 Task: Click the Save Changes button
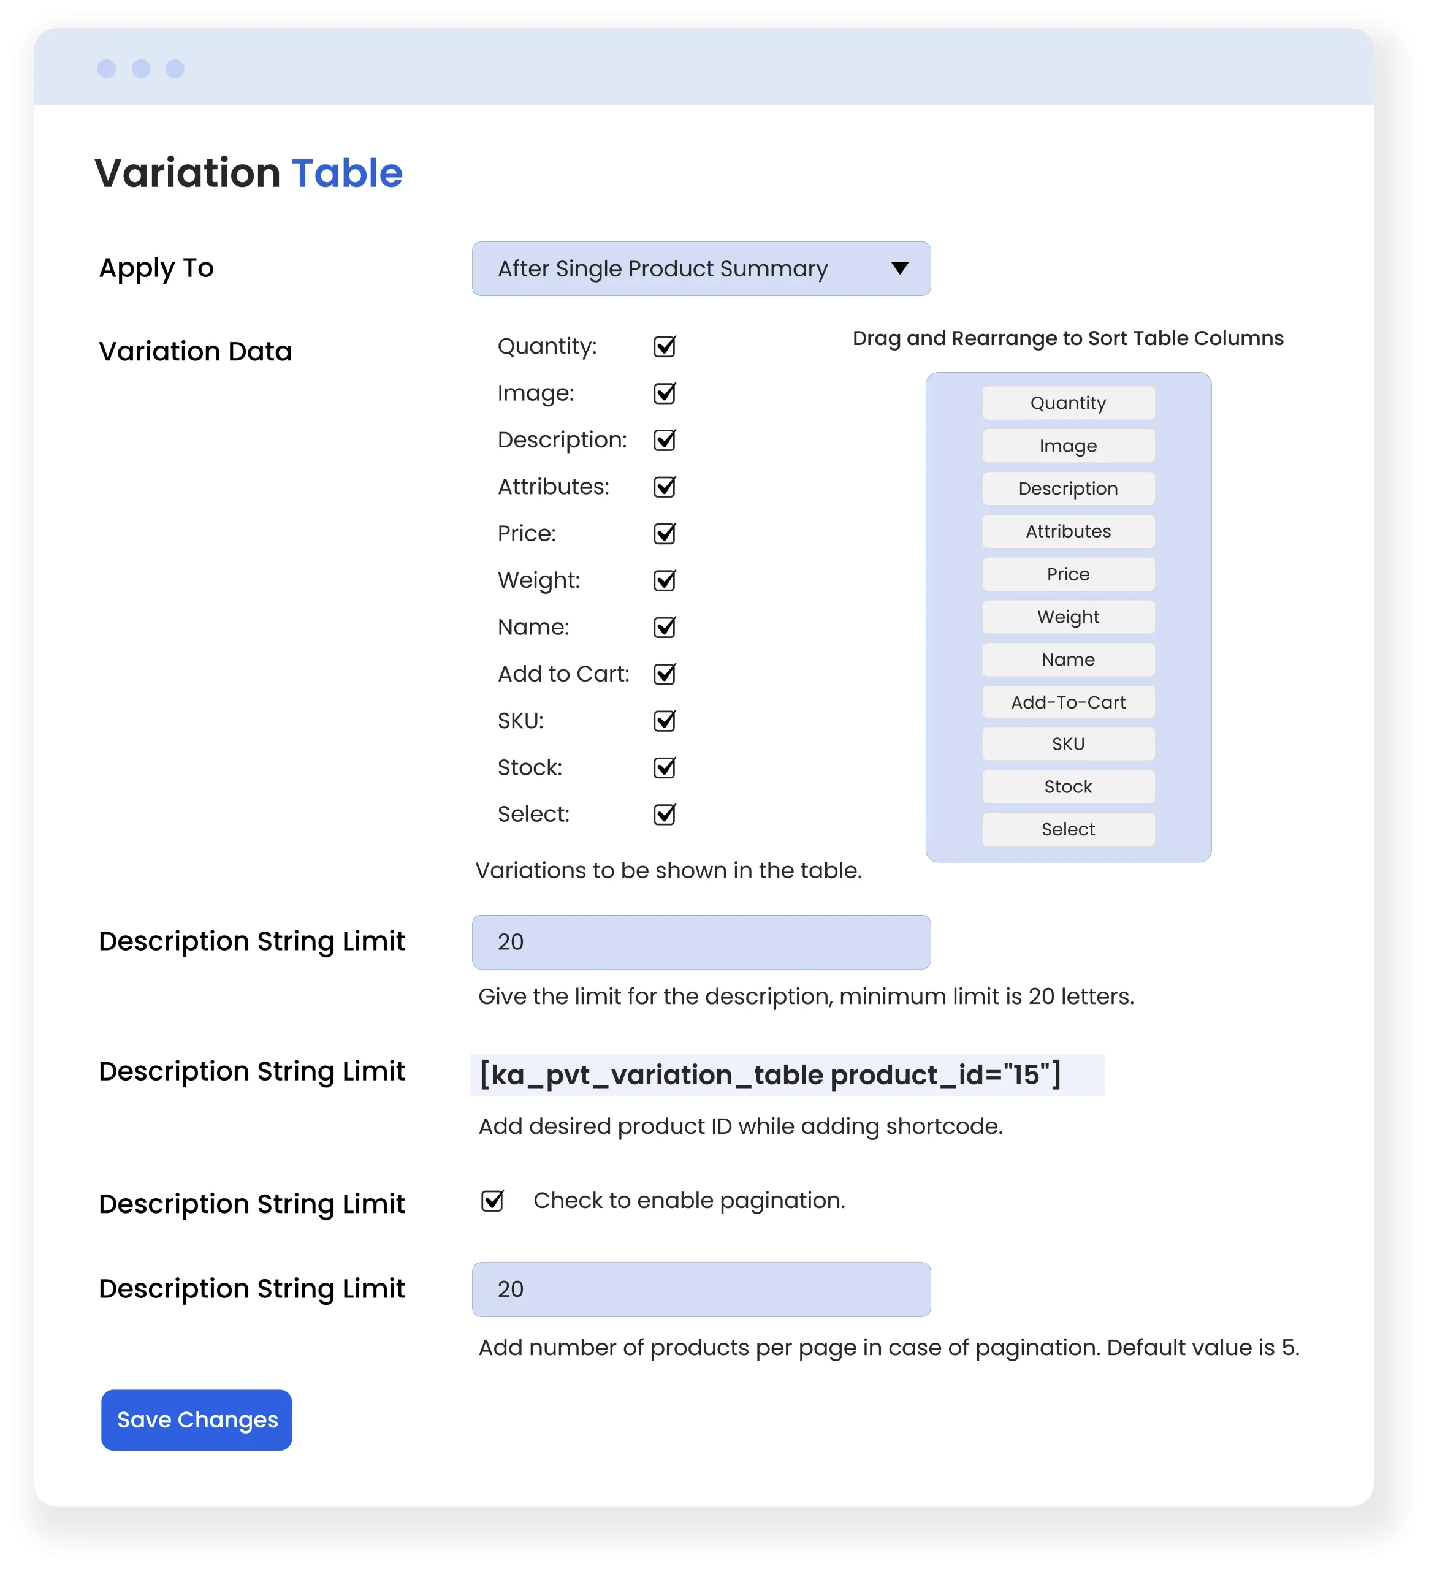tap(196, 1419)
